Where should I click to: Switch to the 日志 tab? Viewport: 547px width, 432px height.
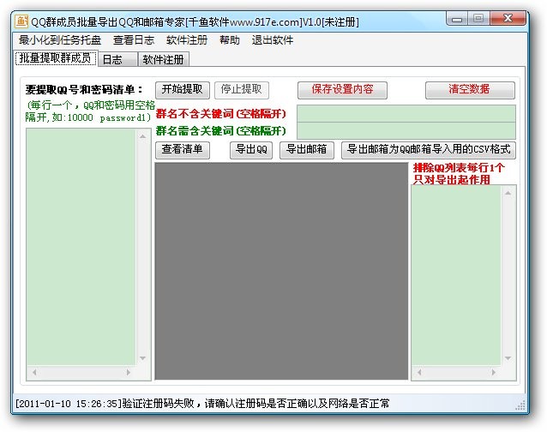pos(118,60)
